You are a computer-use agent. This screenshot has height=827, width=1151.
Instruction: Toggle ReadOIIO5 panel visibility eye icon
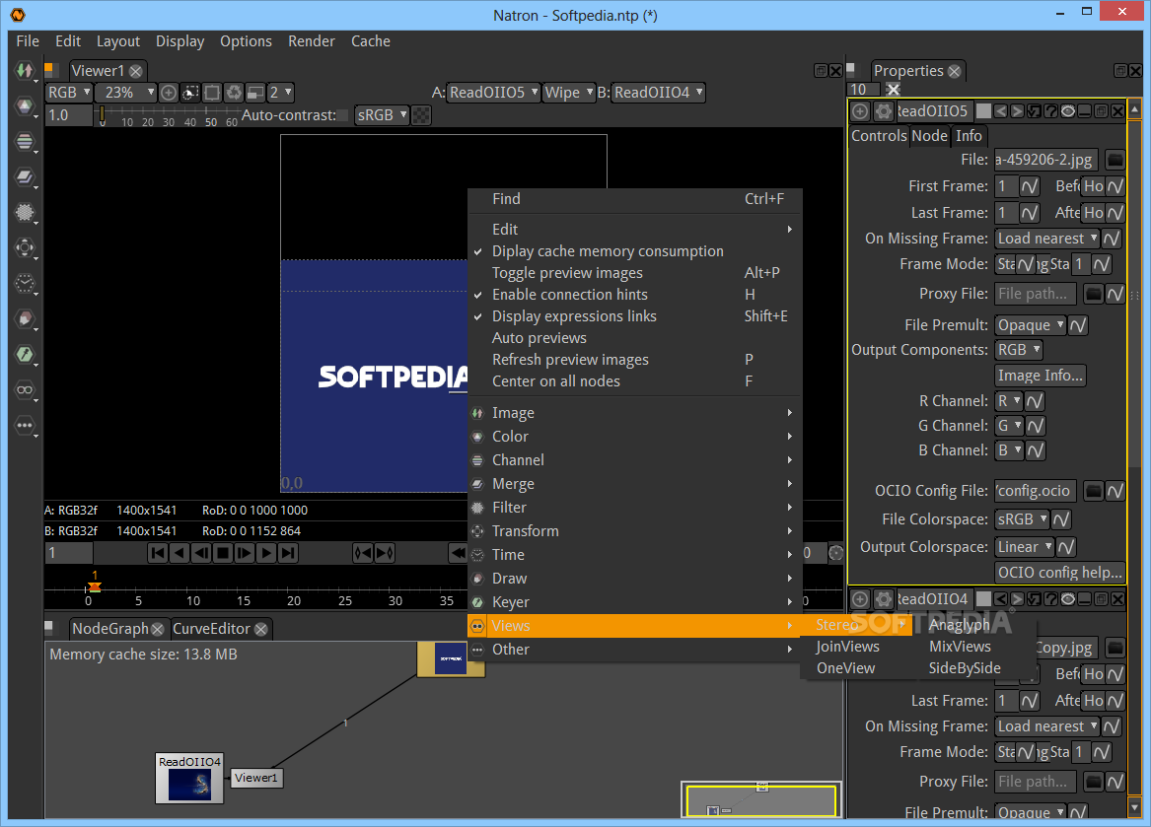[1068, 111]
